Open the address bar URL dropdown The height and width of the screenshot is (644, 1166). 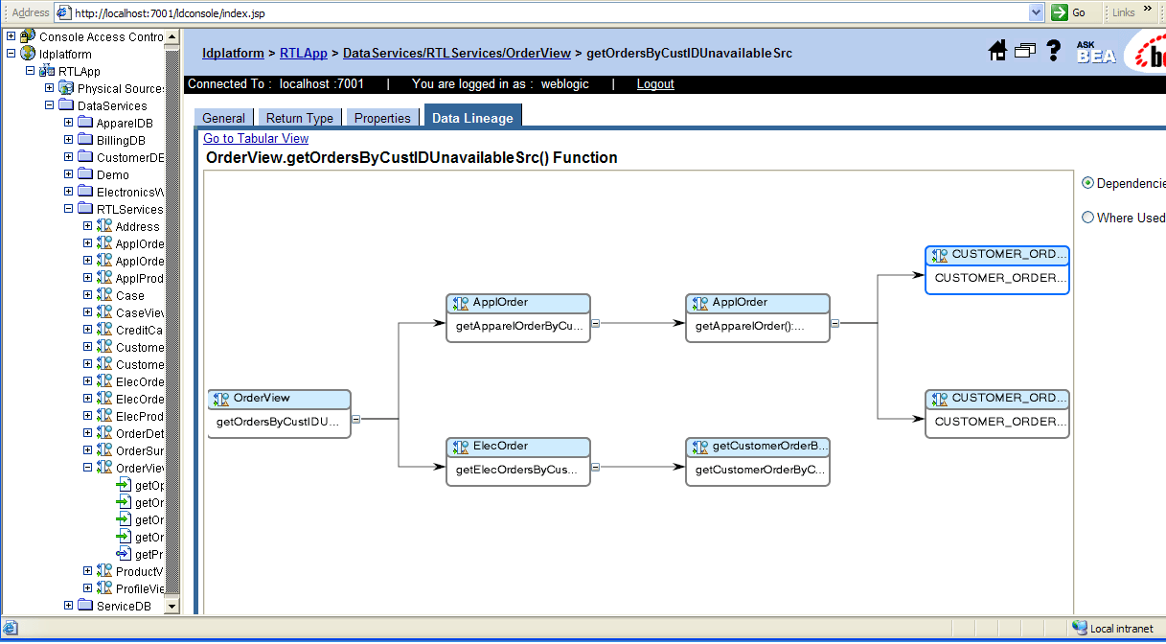[1036, 12]
